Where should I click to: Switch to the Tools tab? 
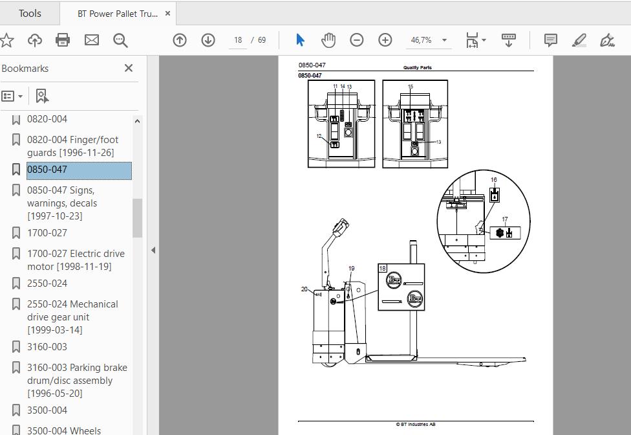pos(30,14)
